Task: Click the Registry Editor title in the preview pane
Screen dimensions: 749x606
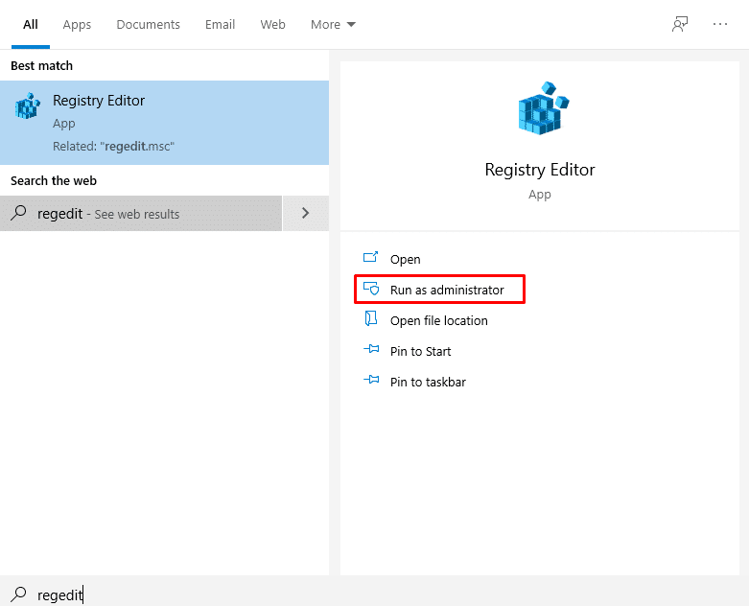Action: point(540,170)
